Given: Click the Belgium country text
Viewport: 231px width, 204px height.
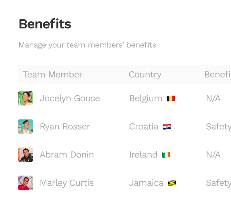Looking at the screenshot, I should pyautogui.click(x=146, y=98).
